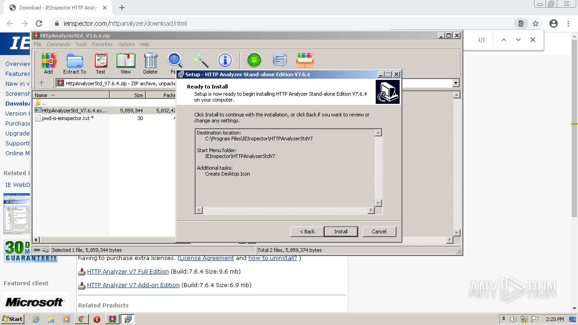Open the Chrome profile avatar icon

tap(554, 23)
